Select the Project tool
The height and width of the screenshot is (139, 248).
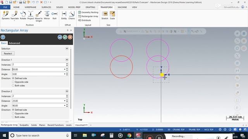[31, 15]
